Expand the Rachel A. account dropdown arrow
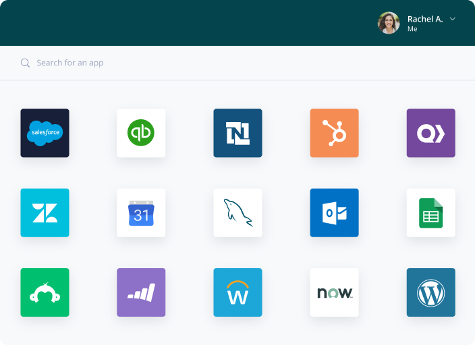 453,19
